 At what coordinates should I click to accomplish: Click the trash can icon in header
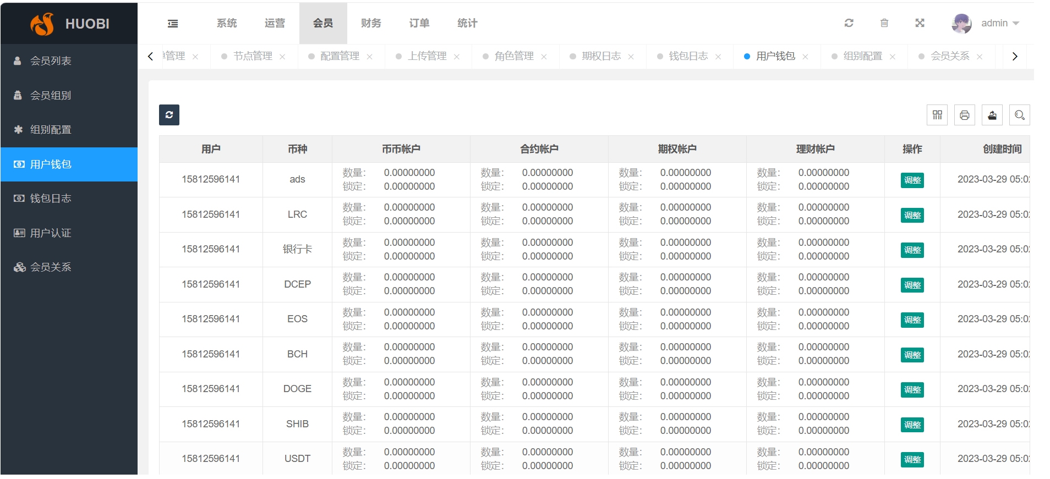884,23
